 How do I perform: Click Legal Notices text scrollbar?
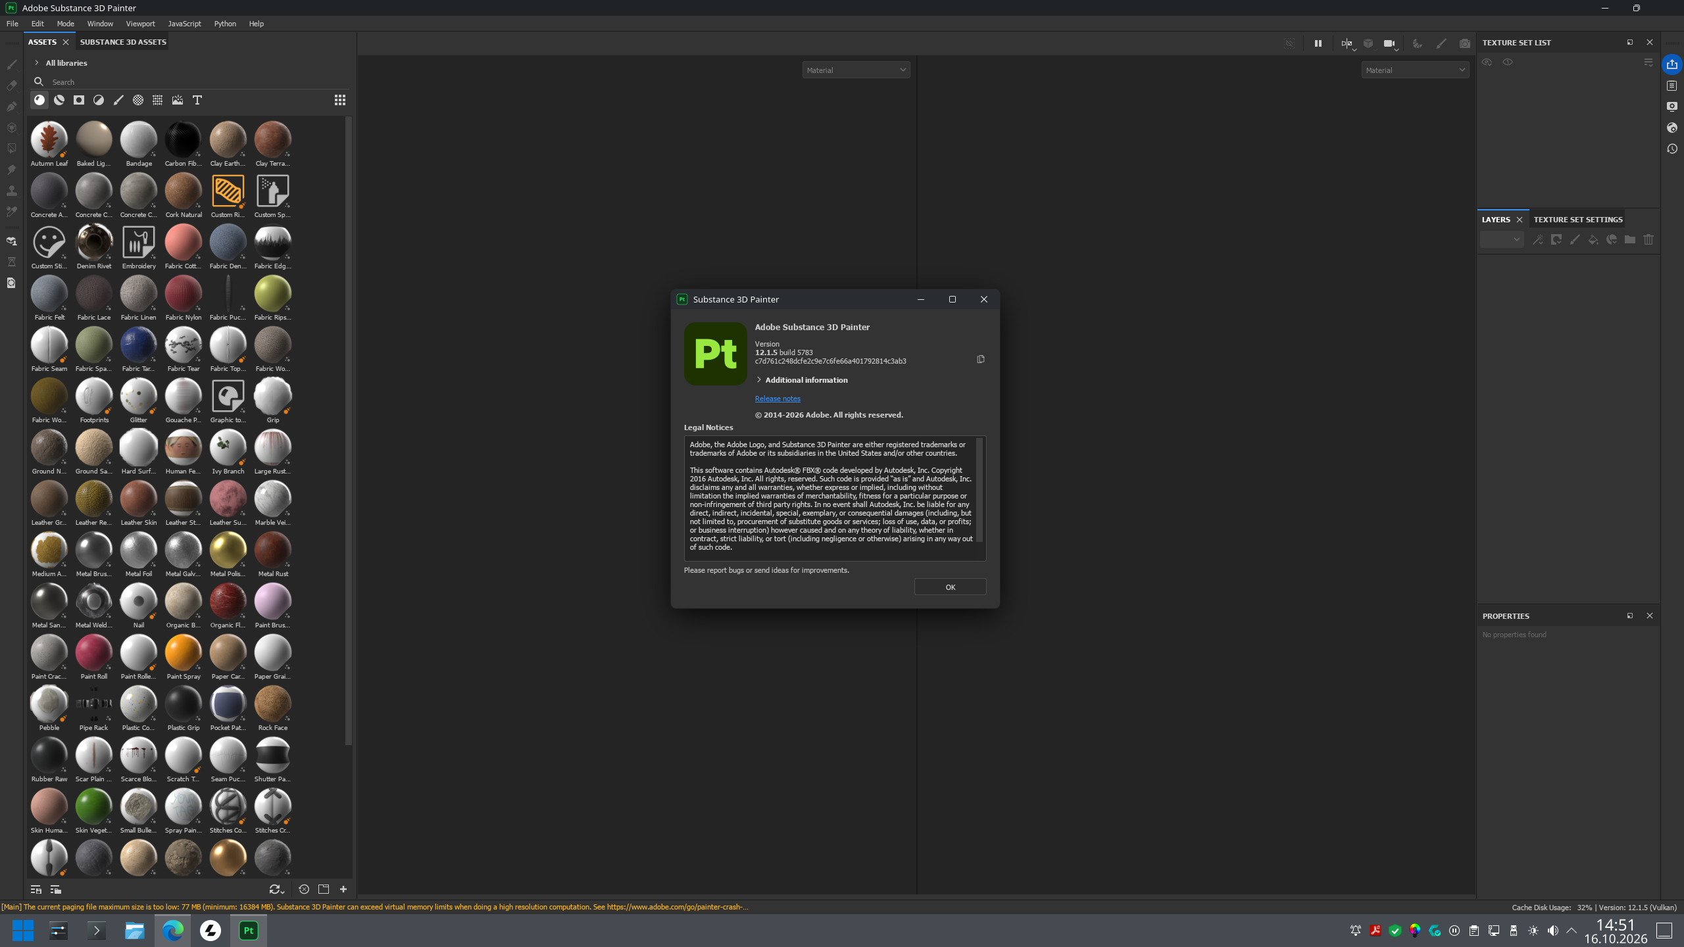[979, 490]
